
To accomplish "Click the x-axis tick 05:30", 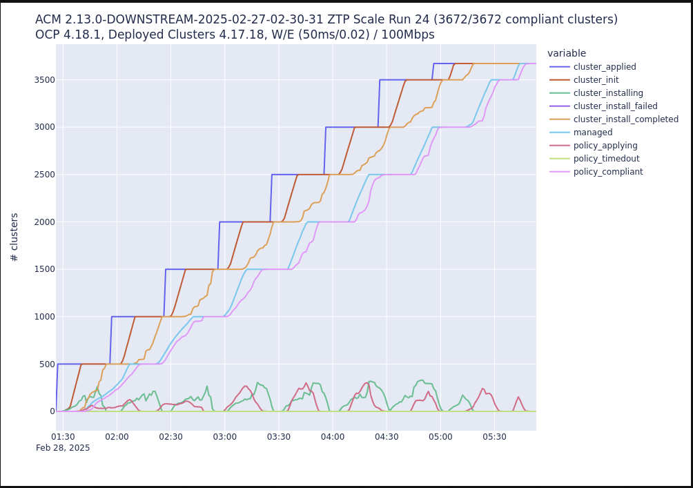I will [x=495, y=437].
